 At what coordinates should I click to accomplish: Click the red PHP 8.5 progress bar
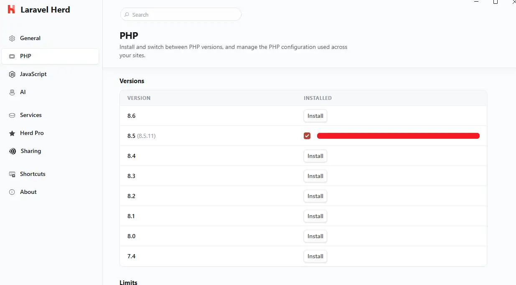[398, 135]
